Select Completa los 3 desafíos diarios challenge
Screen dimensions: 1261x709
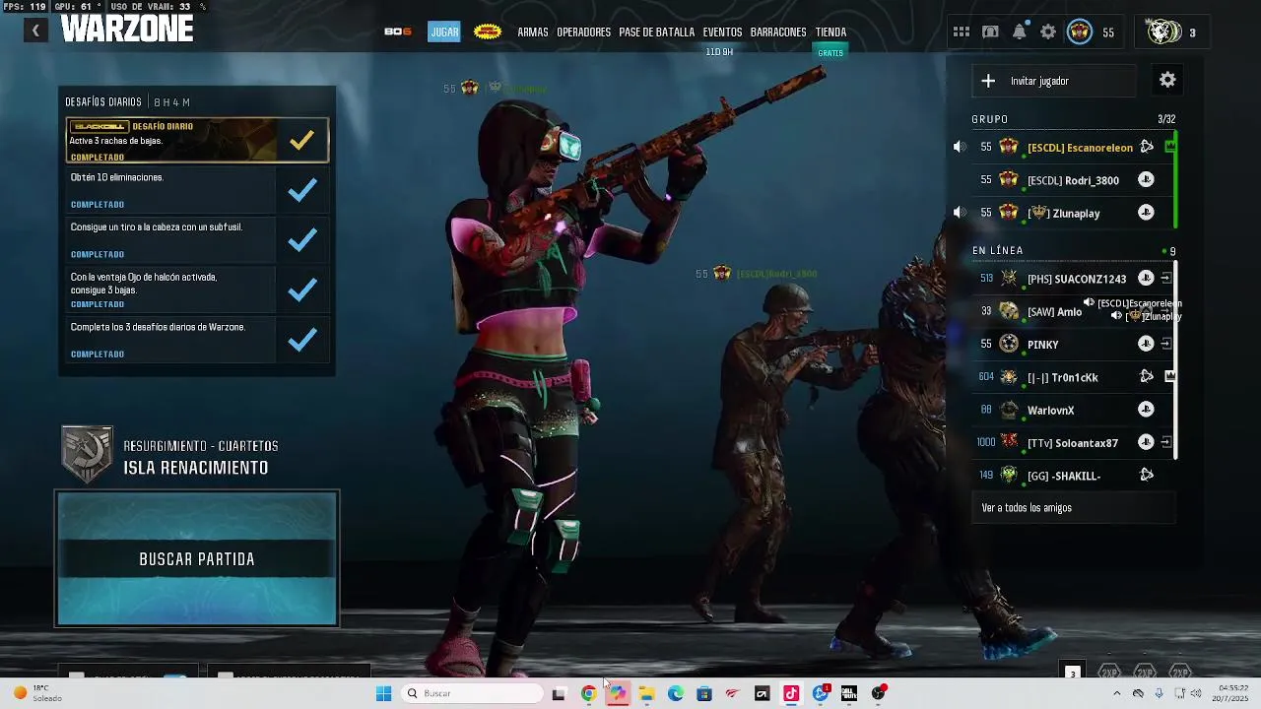(x=197, y=340)
